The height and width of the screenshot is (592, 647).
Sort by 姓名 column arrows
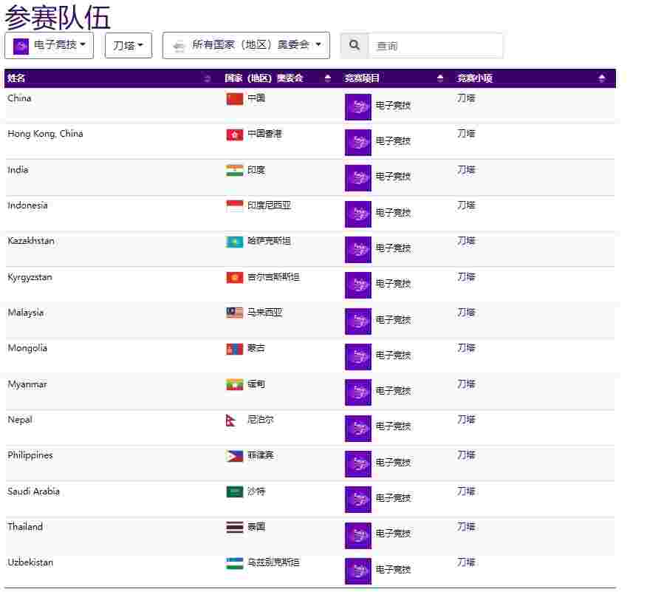tap(207, 78)
